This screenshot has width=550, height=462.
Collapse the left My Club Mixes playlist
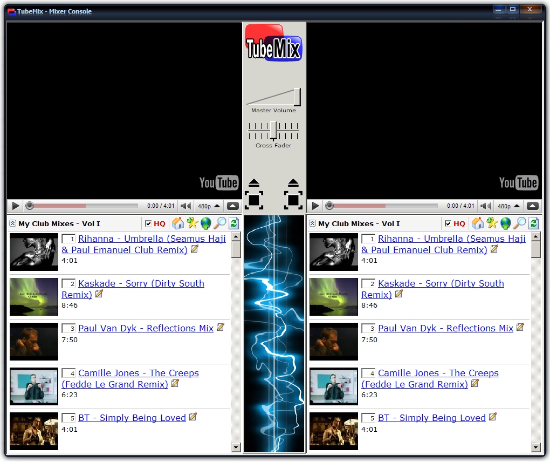pyautogui.click(x=12, y=223)
